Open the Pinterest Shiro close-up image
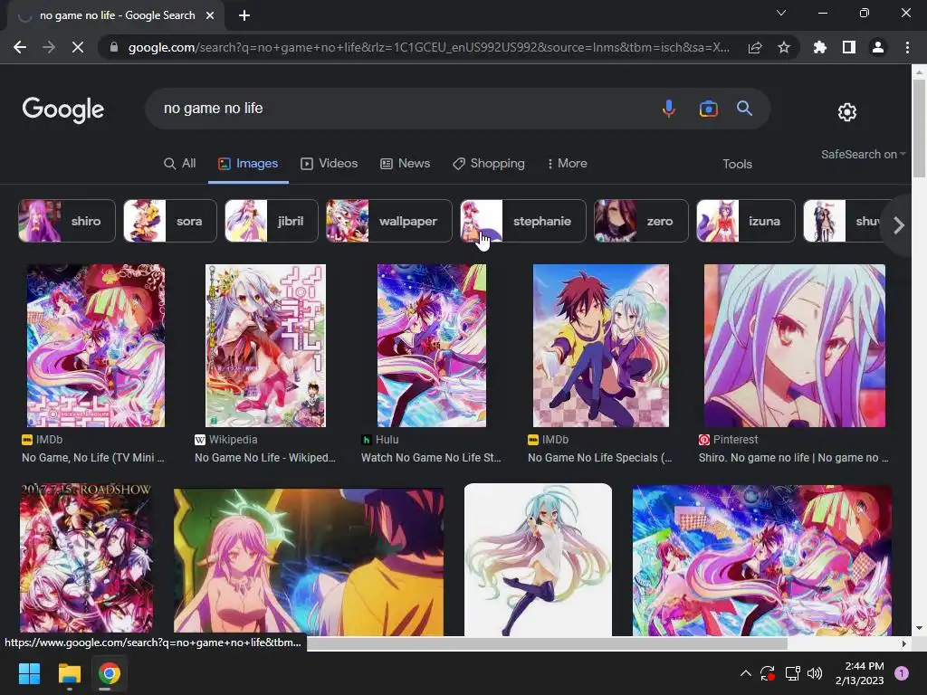 coord(795,346)
